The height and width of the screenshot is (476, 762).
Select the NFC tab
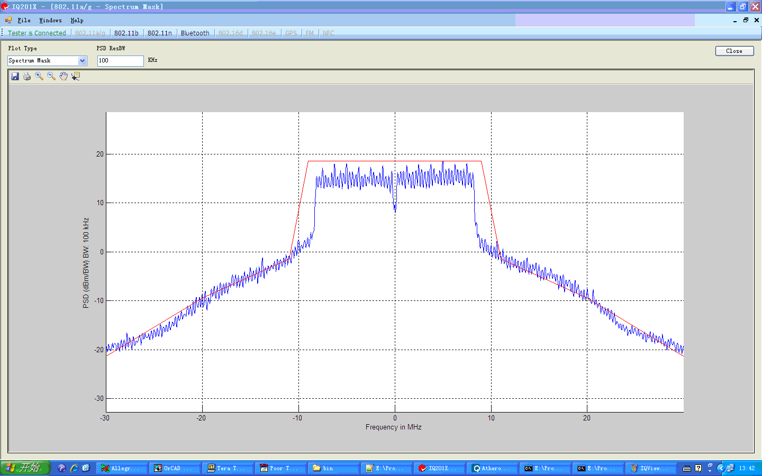pyautogui.click(x=328, y=33)
